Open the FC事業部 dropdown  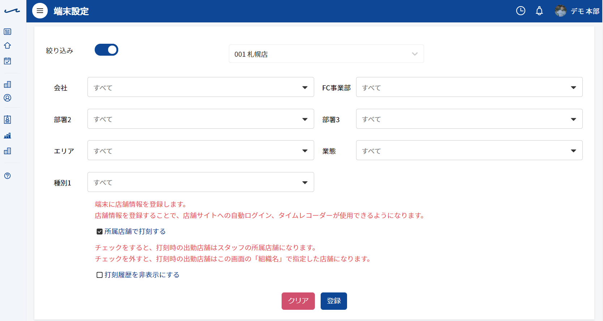tap(469, 87)
